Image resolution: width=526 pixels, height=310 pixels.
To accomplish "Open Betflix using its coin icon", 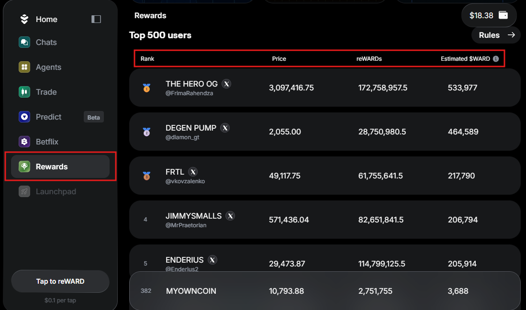I will click(24, 142).
